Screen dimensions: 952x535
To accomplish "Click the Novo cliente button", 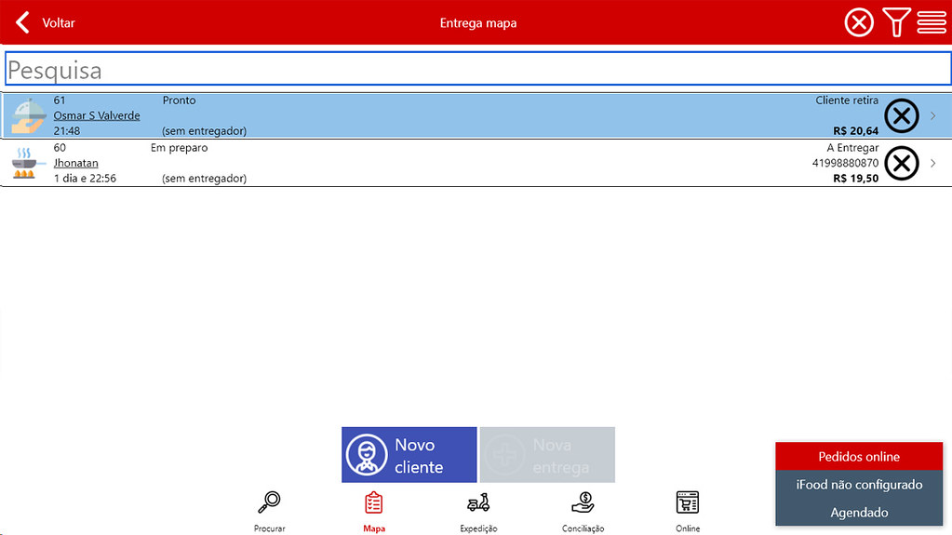I will point(409,455).
